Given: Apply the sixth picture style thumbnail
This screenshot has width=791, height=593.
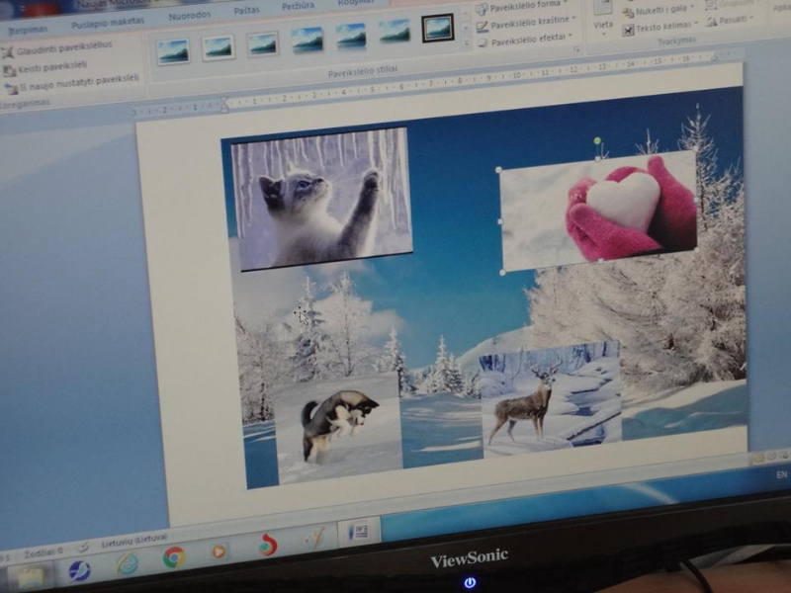Looking at the screenshot, I should (x=394, y=32).
